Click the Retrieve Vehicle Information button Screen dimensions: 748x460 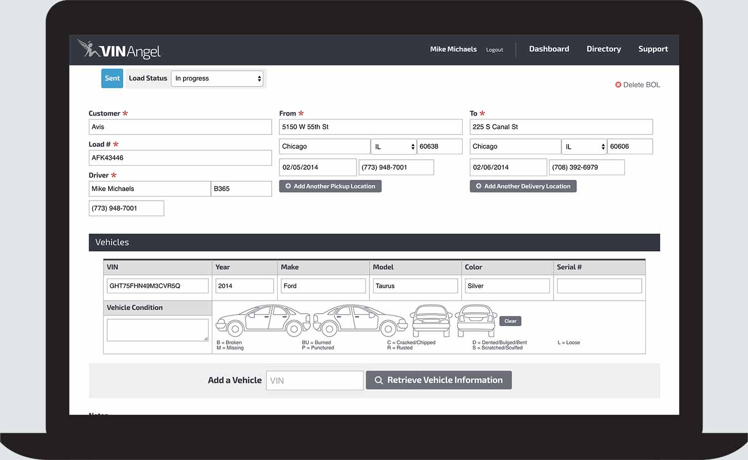coord(438,380)
